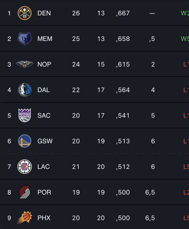This screenshot has width=189, height=229.
Task: Click GSW team abbreviation
Action: click(45, 141)
